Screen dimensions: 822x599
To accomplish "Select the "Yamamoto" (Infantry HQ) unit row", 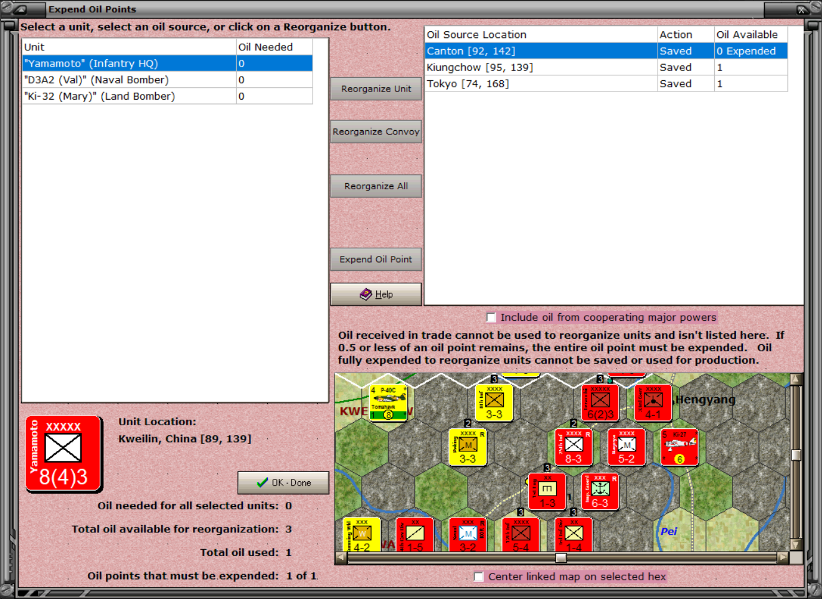I will (x=167, y=64).
